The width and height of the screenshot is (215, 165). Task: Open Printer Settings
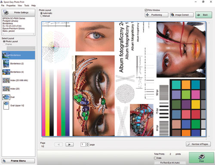pyautogui.click(x=18, y=12)
